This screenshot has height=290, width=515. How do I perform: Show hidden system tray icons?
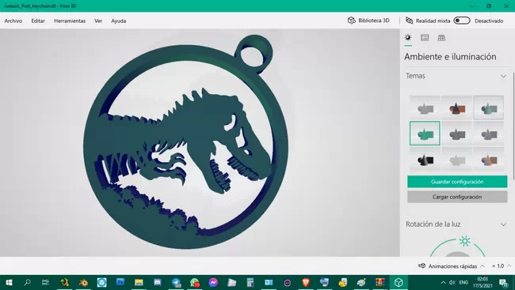pos(443,282)
